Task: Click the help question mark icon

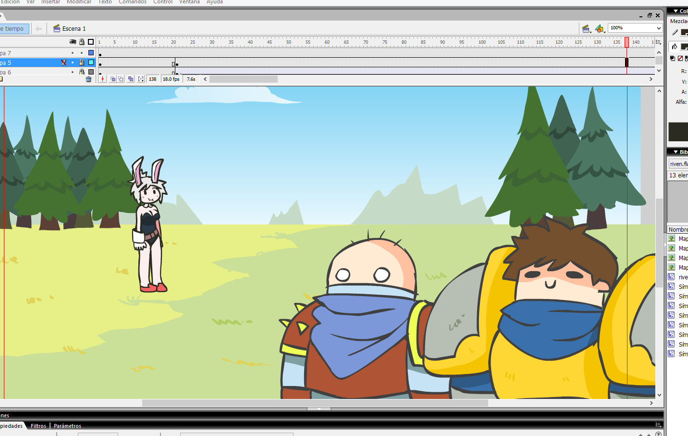Action: (658, 434)
